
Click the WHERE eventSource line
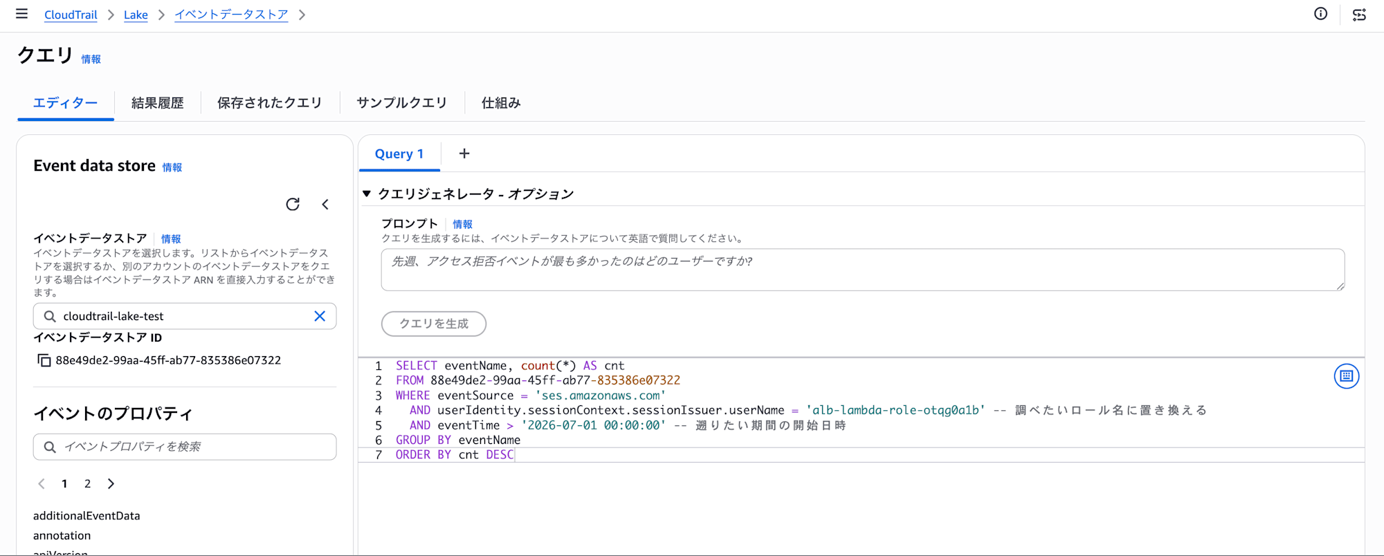tap(531, 396)
